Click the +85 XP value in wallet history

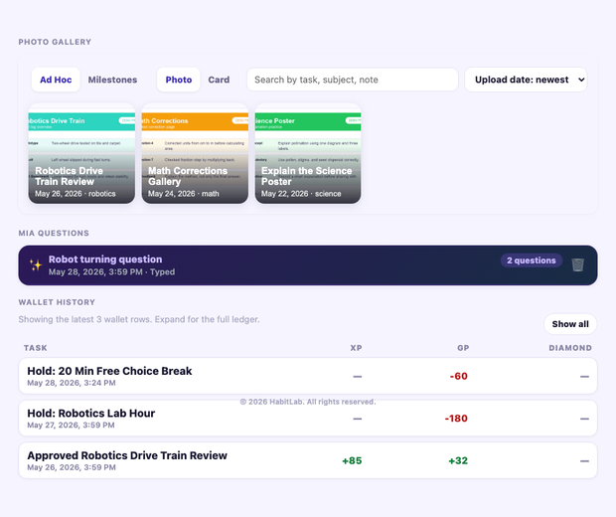point(352,460)
